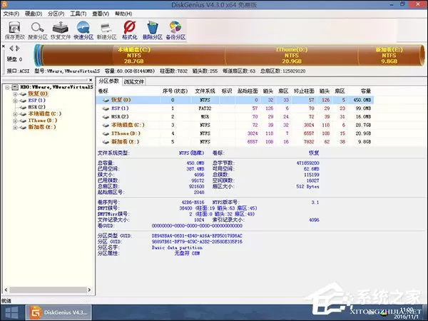428x321 pixels.
Task: Open the 工具(T) menu
Action: (78, 14)
